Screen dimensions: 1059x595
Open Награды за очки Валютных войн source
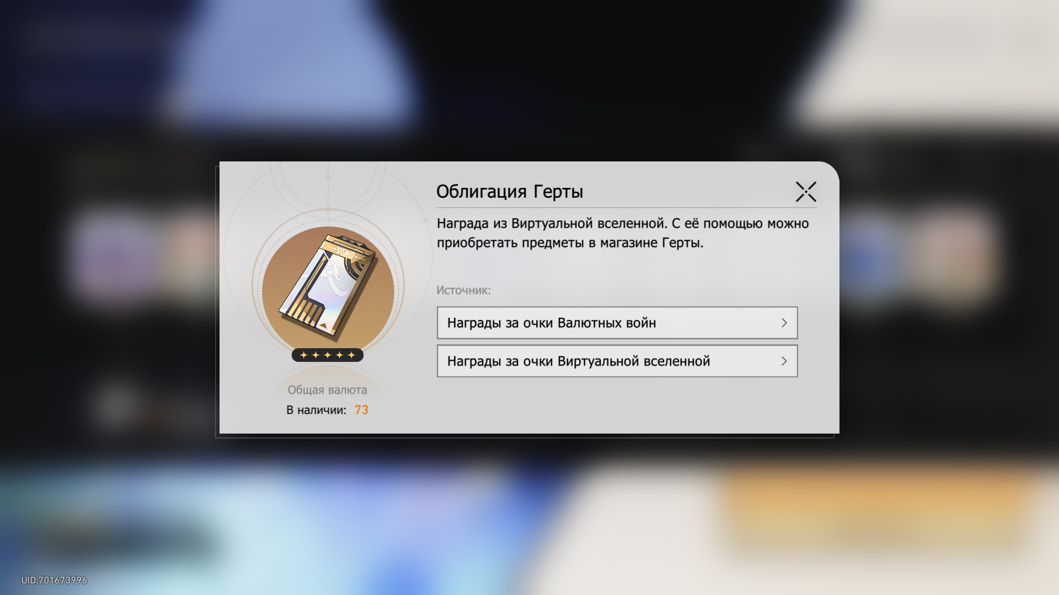pos(617,323)
